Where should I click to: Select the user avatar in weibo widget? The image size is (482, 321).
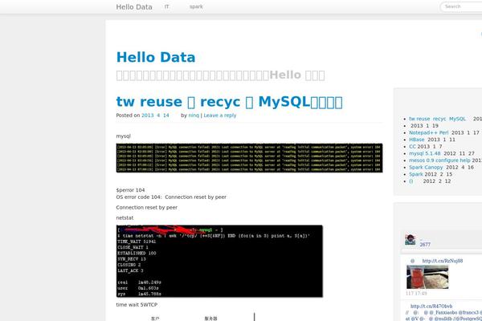point(410,240)
